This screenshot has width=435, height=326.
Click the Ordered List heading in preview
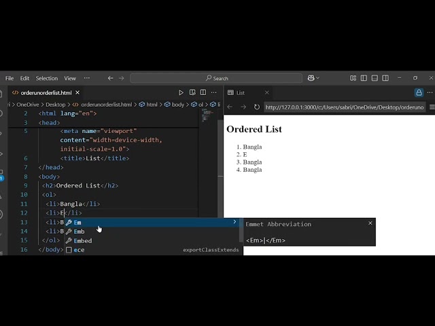click(x=254, y=129)
